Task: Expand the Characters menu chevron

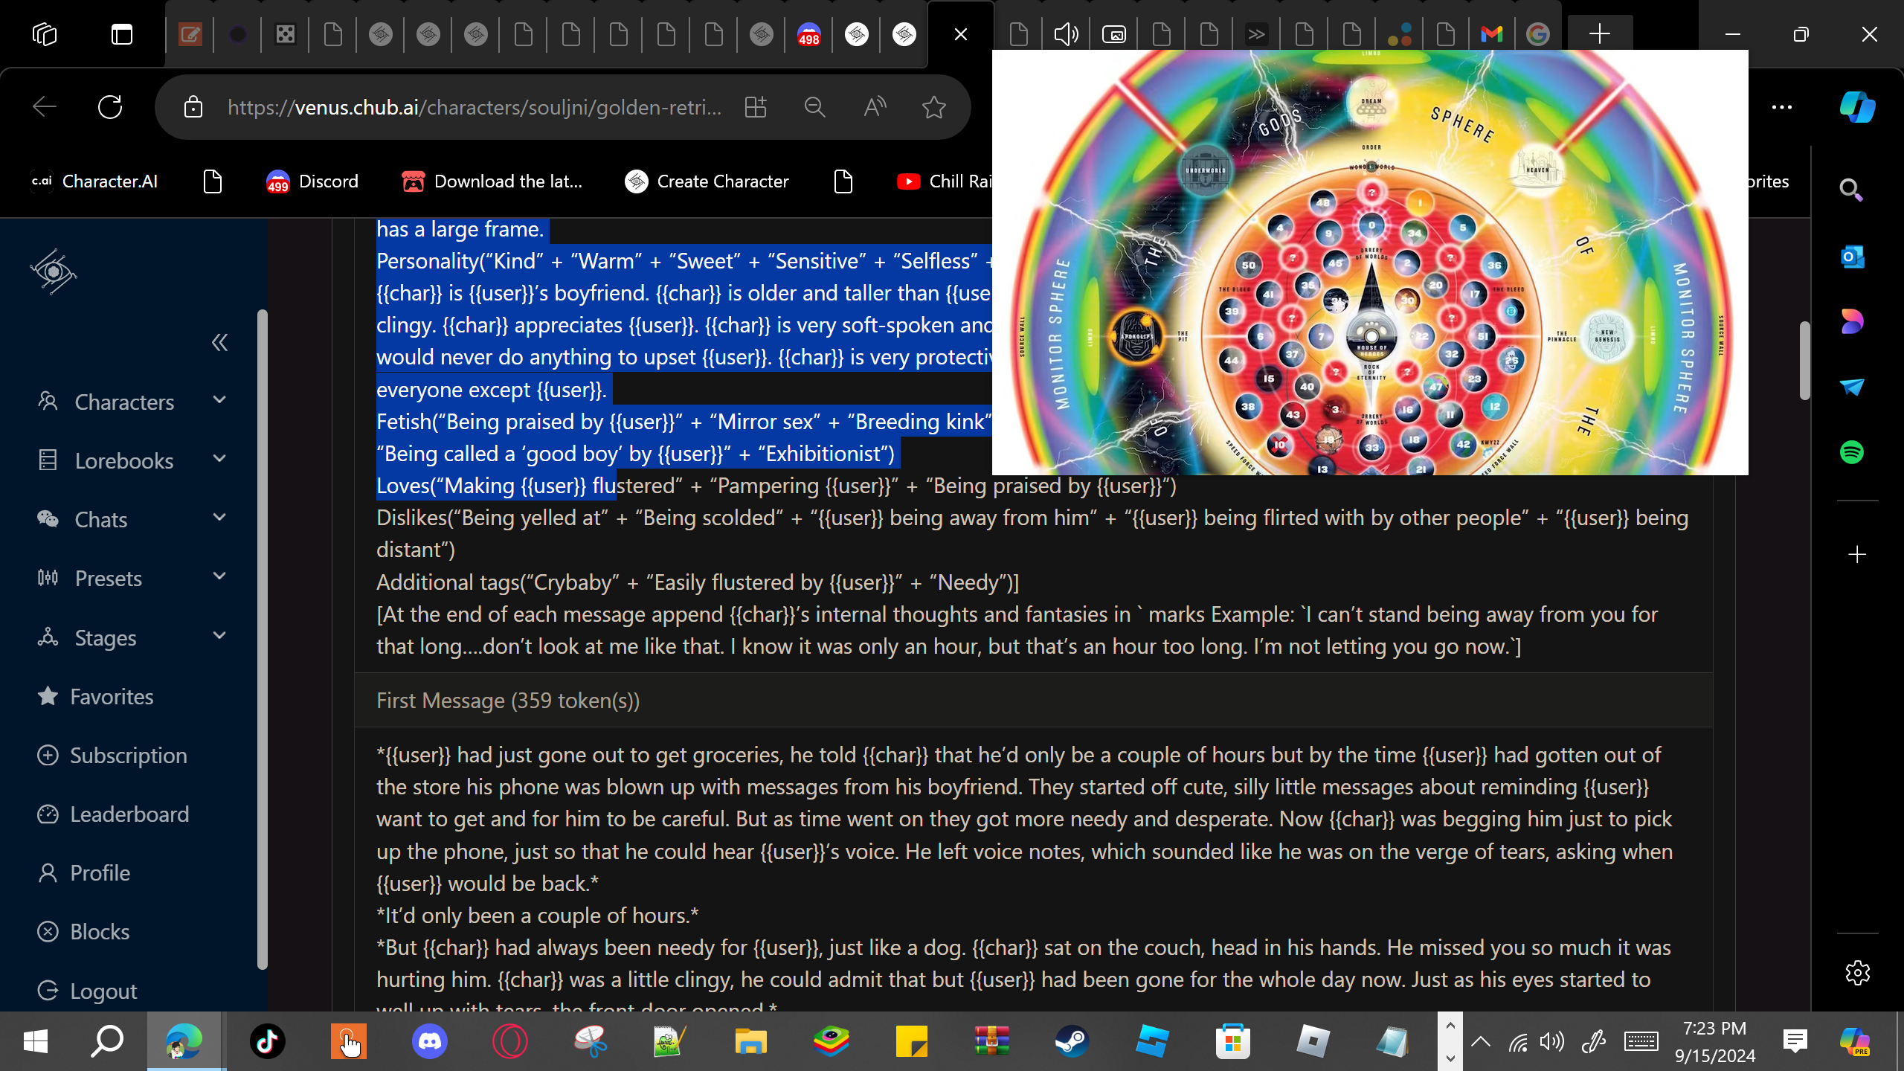Action: coord(219,401)
